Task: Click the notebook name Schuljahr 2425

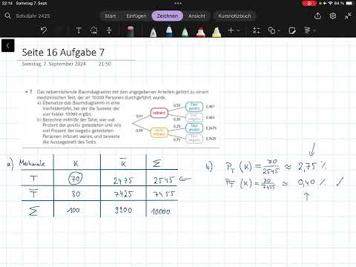Action: 33,16
